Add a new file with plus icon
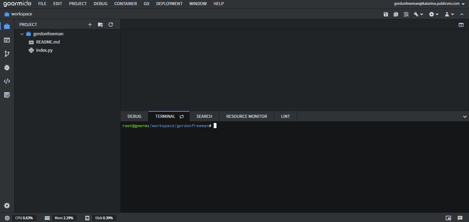 [x=90, y=25]
